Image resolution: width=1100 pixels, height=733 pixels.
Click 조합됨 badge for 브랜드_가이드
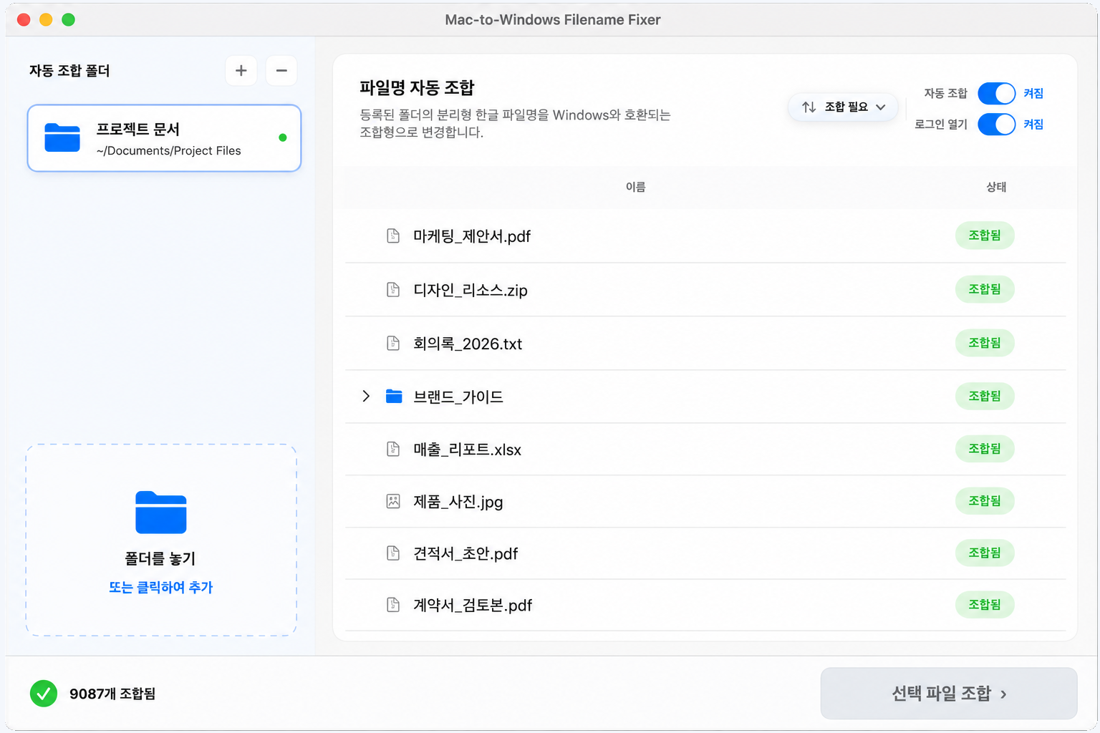(985, 396)
